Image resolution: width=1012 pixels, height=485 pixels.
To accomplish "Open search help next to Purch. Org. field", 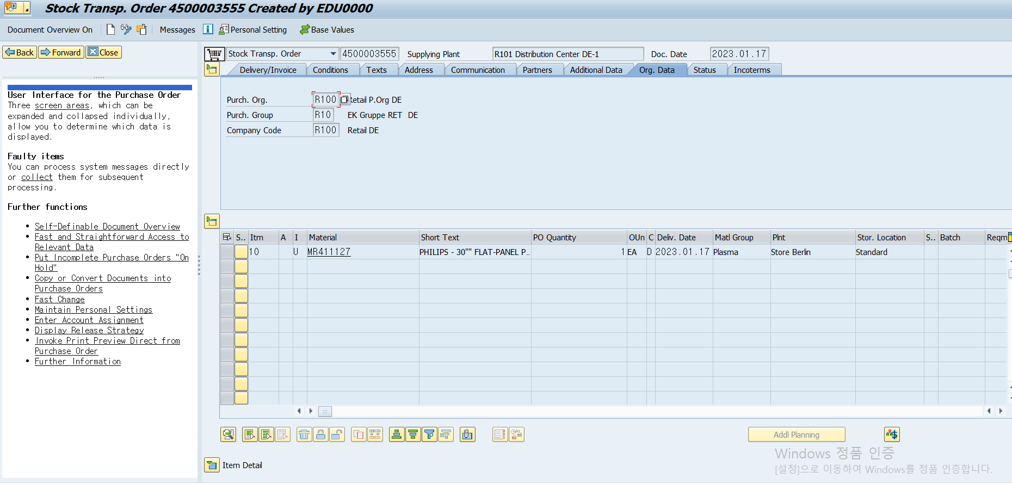I will click(x=344, y=100).
